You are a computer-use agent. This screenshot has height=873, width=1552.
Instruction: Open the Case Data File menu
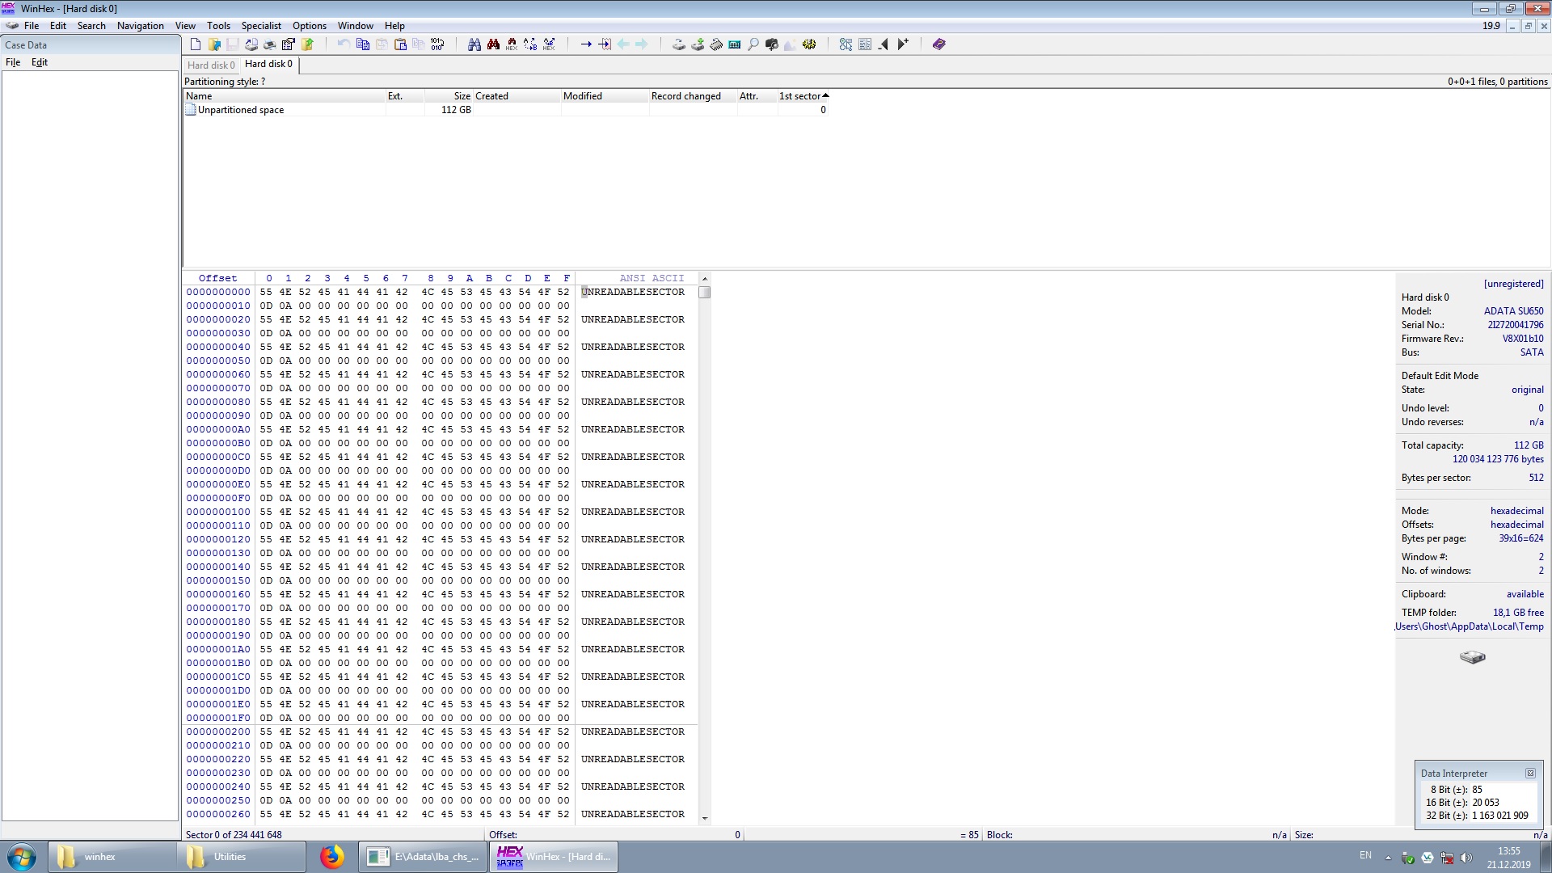(x=13, y=62)
